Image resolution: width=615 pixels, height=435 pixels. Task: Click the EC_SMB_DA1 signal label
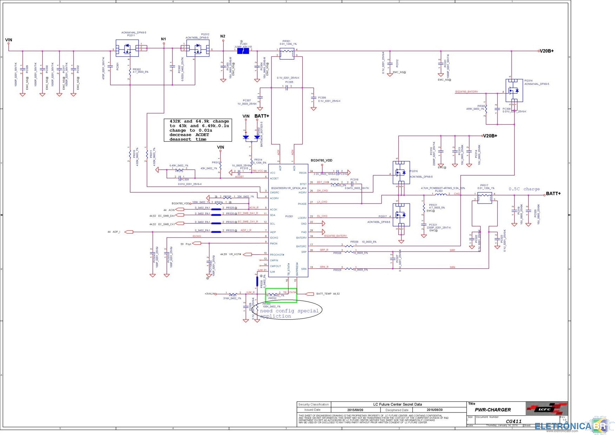pyautogui.click(x=167, y=216)
